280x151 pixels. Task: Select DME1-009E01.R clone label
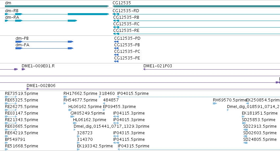coord(38,66)
